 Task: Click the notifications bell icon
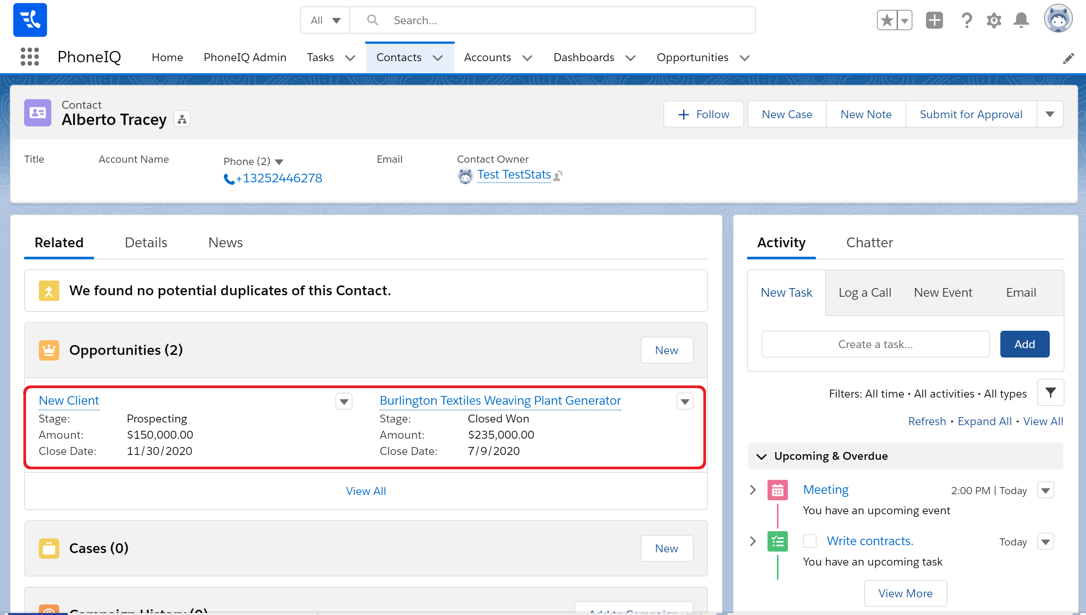[1021, 20]
